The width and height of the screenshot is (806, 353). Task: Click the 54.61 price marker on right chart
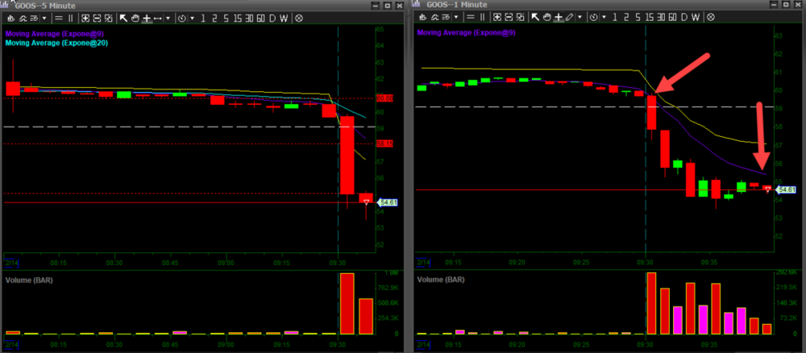(x=782, y=189)
